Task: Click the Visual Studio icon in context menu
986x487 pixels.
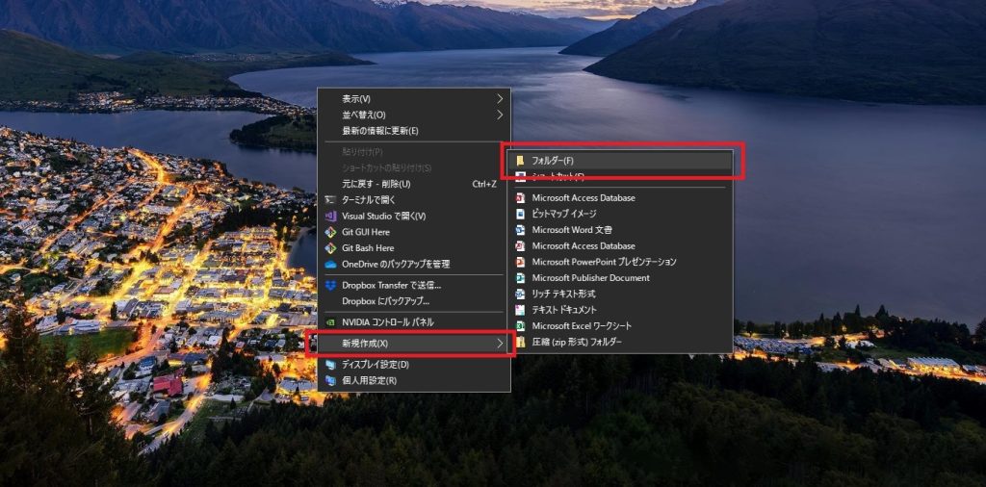Action: (330, 216)
